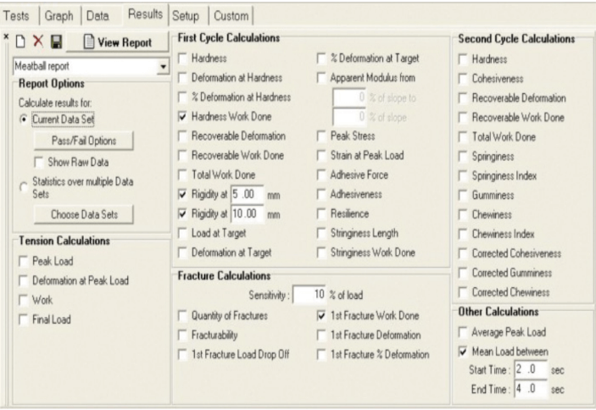The width and height of the screenshot is (596, 410).
Task: Select the Data tab
Action: [102, 14]
